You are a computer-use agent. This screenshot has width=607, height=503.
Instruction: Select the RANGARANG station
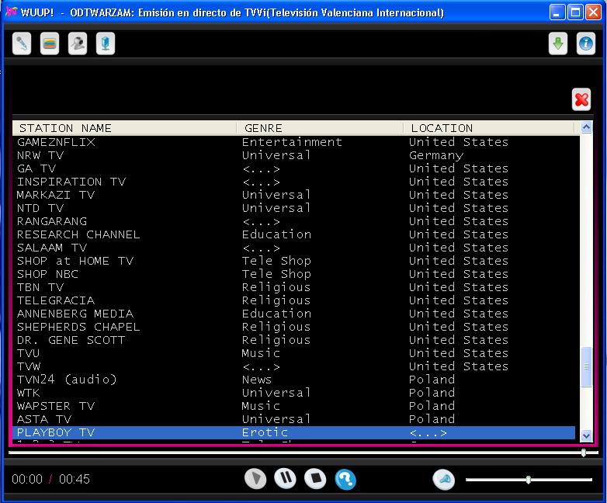pyautogui.click(x=294, y=221)
